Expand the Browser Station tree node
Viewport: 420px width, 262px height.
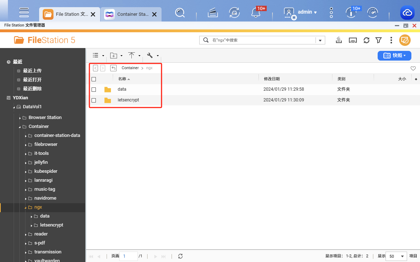(20, 118)
